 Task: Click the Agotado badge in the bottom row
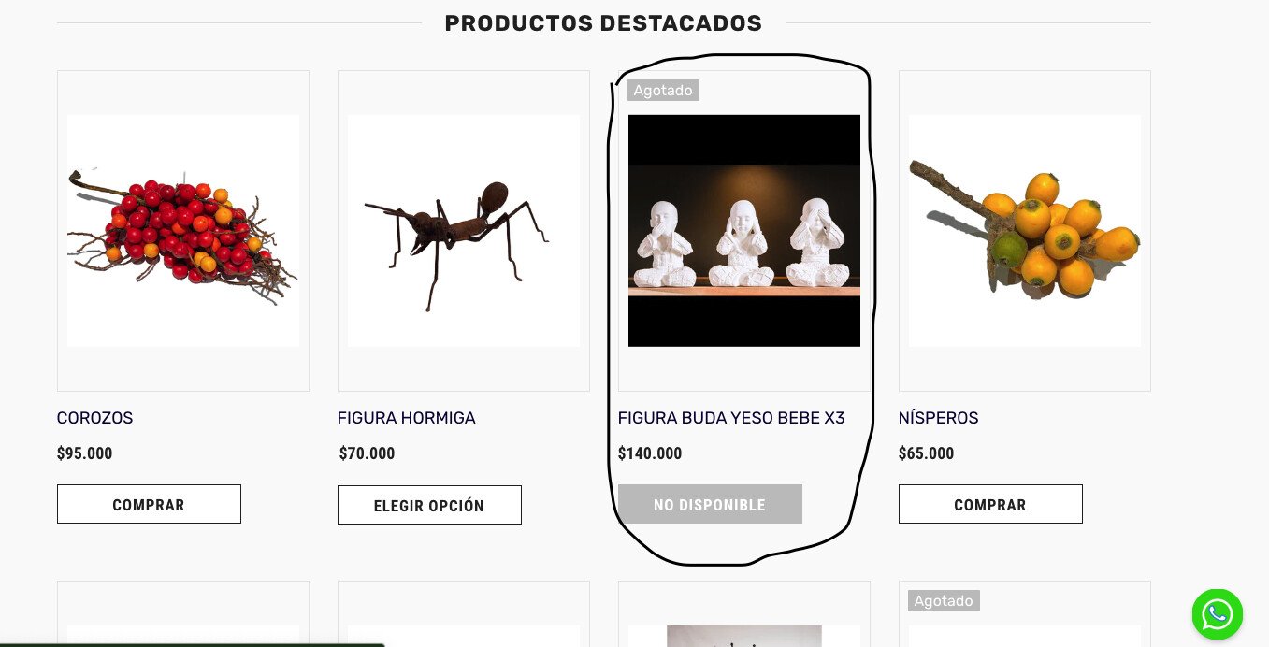944,600
